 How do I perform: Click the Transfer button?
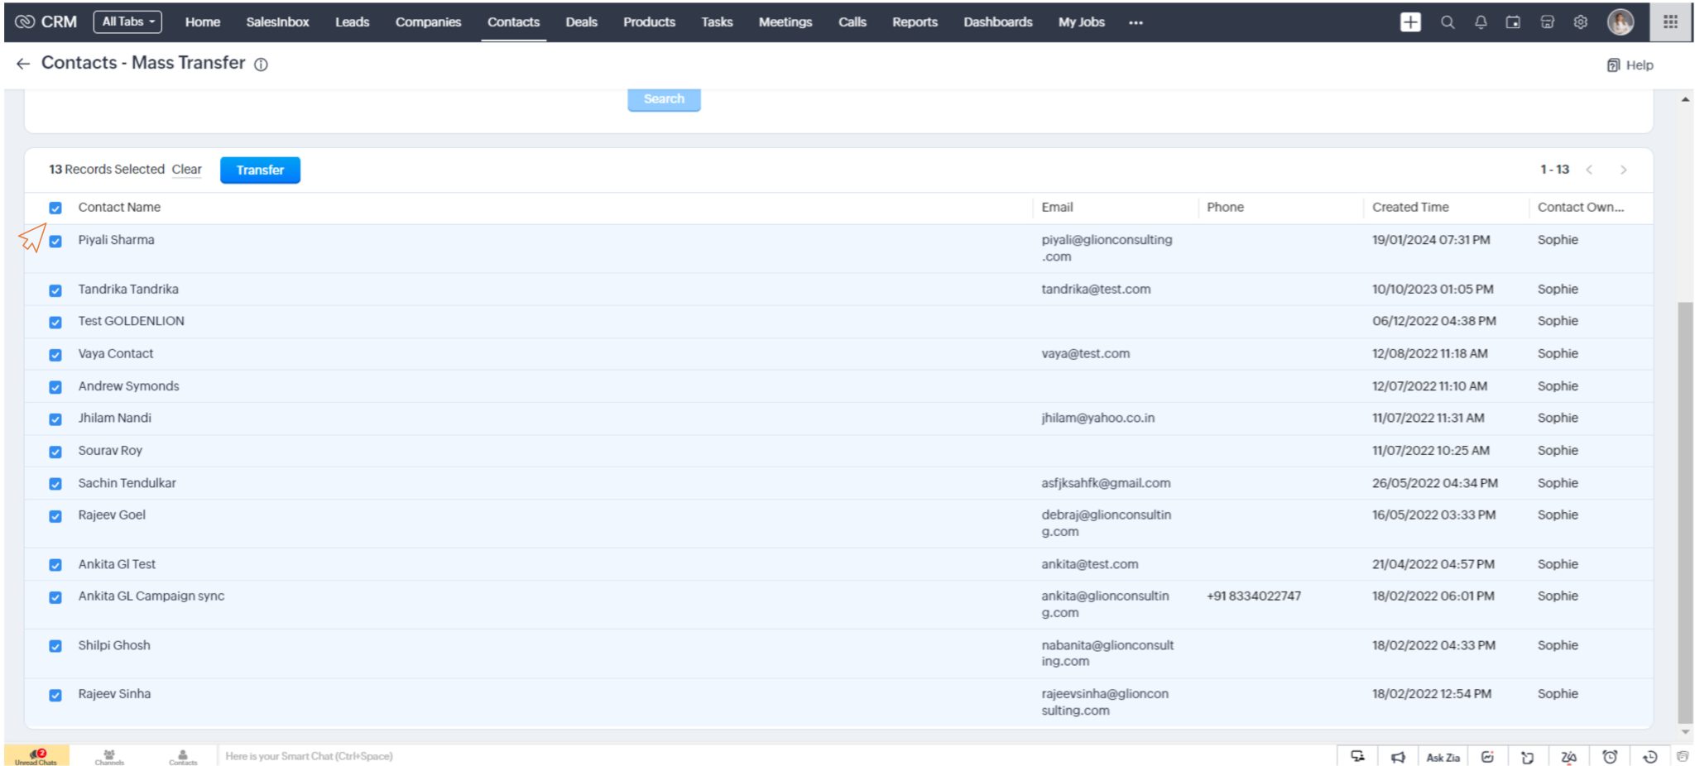(260, 170)
